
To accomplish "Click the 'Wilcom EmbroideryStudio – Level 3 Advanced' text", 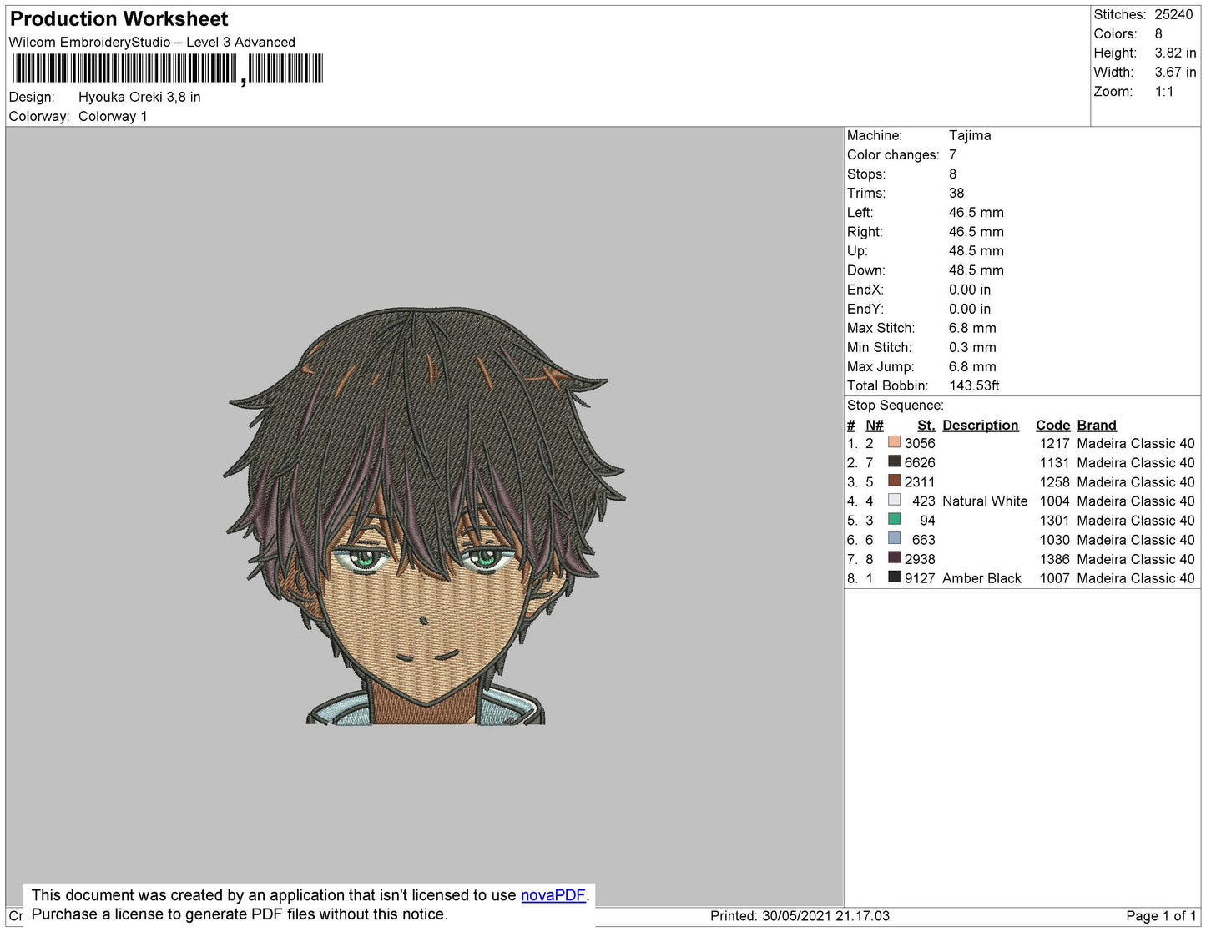I will click(x=152, y=42).
